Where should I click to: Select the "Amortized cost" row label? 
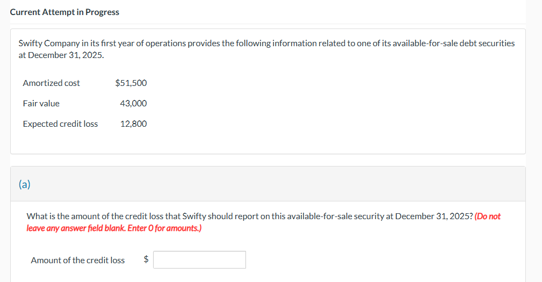tap(51, 83)
